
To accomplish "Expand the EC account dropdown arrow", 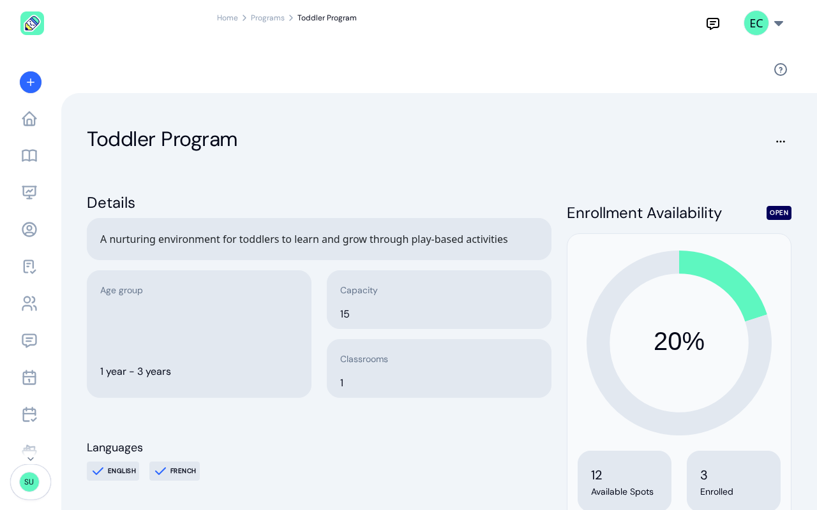I will (779, 24).
